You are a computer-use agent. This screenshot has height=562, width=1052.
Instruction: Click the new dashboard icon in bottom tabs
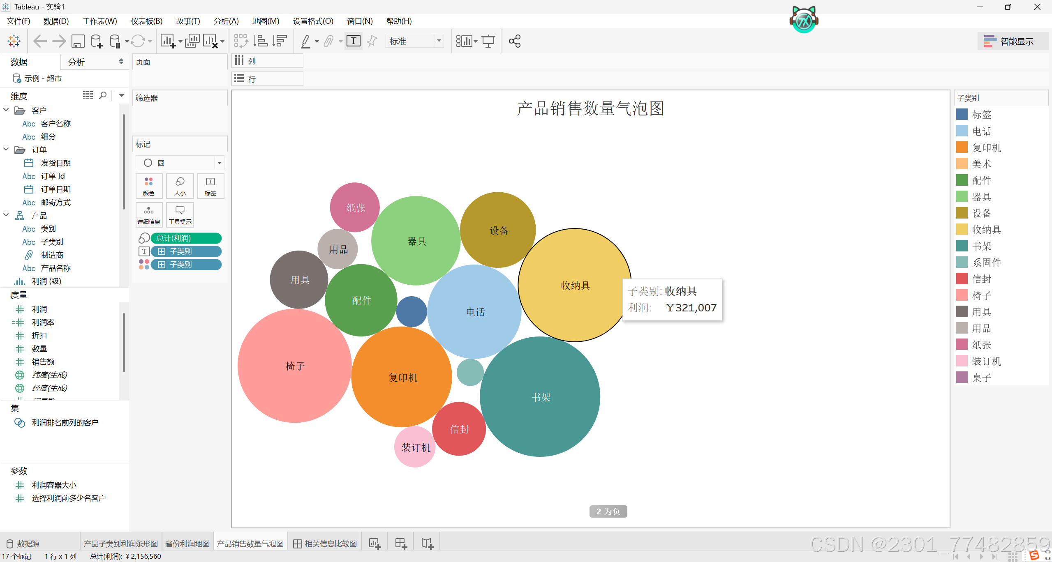tap(401, 544)
